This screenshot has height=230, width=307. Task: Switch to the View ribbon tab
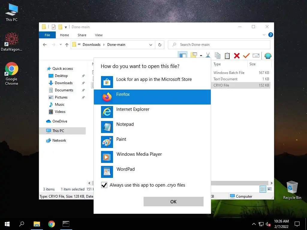pos(99,35)
